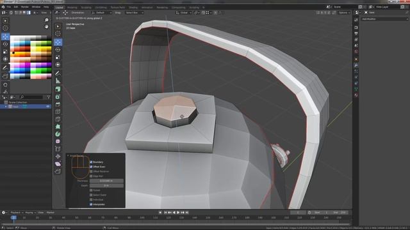Open the Marker menu in timeline
The height and width of the screenshot is (230, 410).
coord(50,213)
